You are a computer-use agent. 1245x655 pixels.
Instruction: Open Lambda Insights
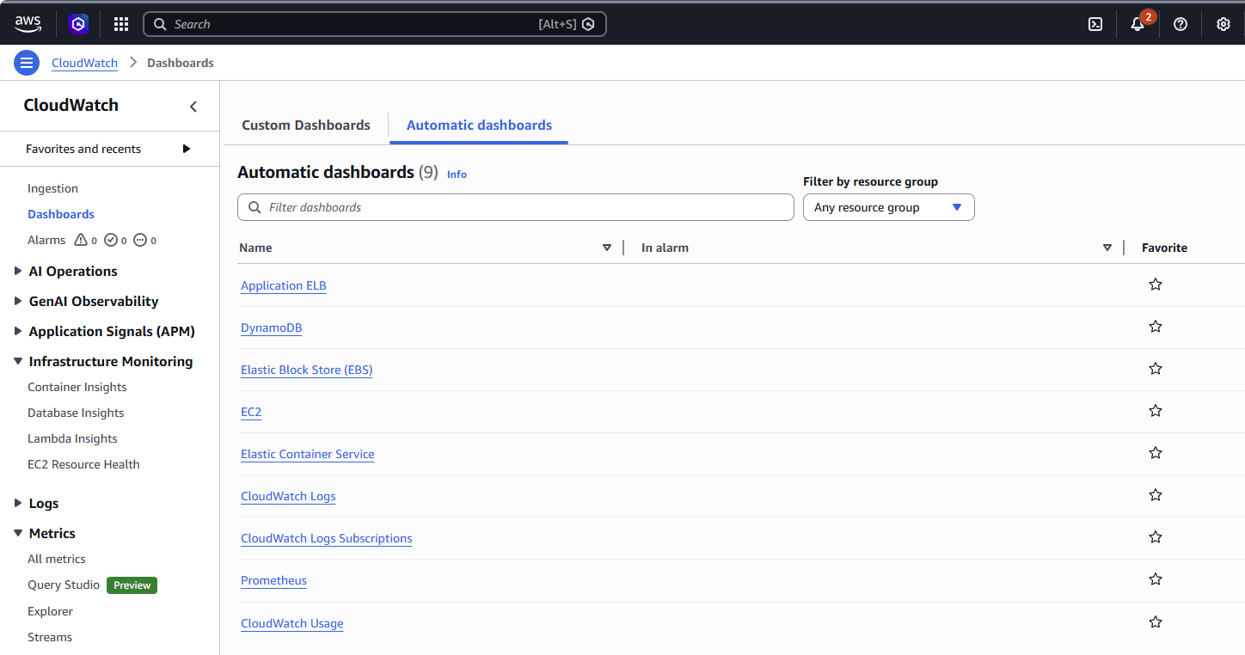(72, 438)
